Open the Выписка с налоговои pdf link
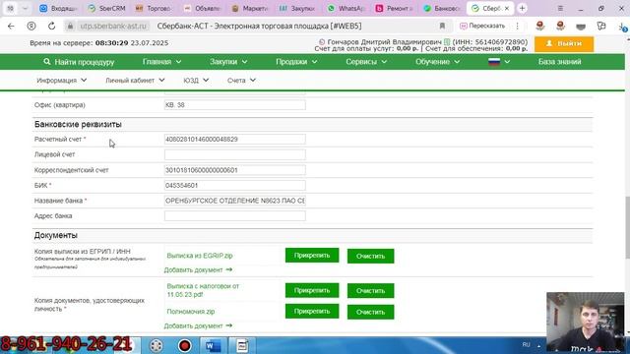The width and height of the screenshot is (630, 354). coord(203,290)
